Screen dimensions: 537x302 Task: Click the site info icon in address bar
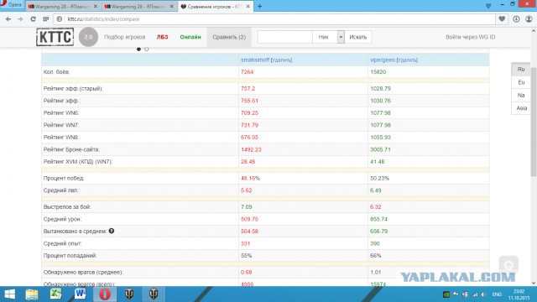(60, 19)
